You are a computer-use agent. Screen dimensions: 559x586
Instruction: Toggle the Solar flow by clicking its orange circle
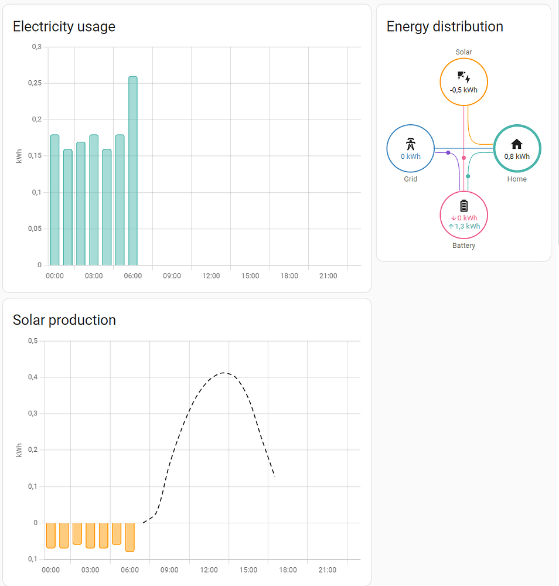coord(463,82)
